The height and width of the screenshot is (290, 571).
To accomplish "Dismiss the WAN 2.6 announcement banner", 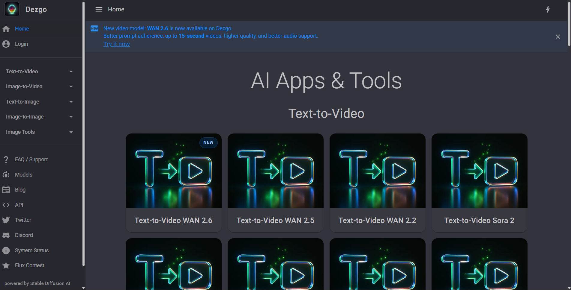I will [558, 37].
